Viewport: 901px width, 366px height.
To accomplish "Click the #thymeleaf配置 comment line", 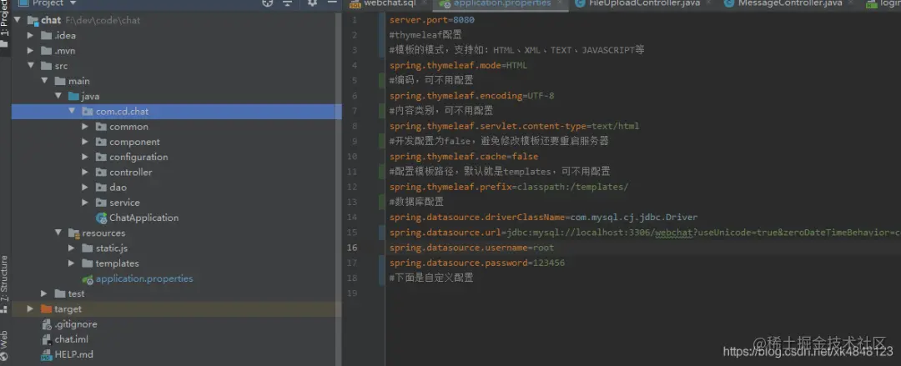I will pos(425,35).
